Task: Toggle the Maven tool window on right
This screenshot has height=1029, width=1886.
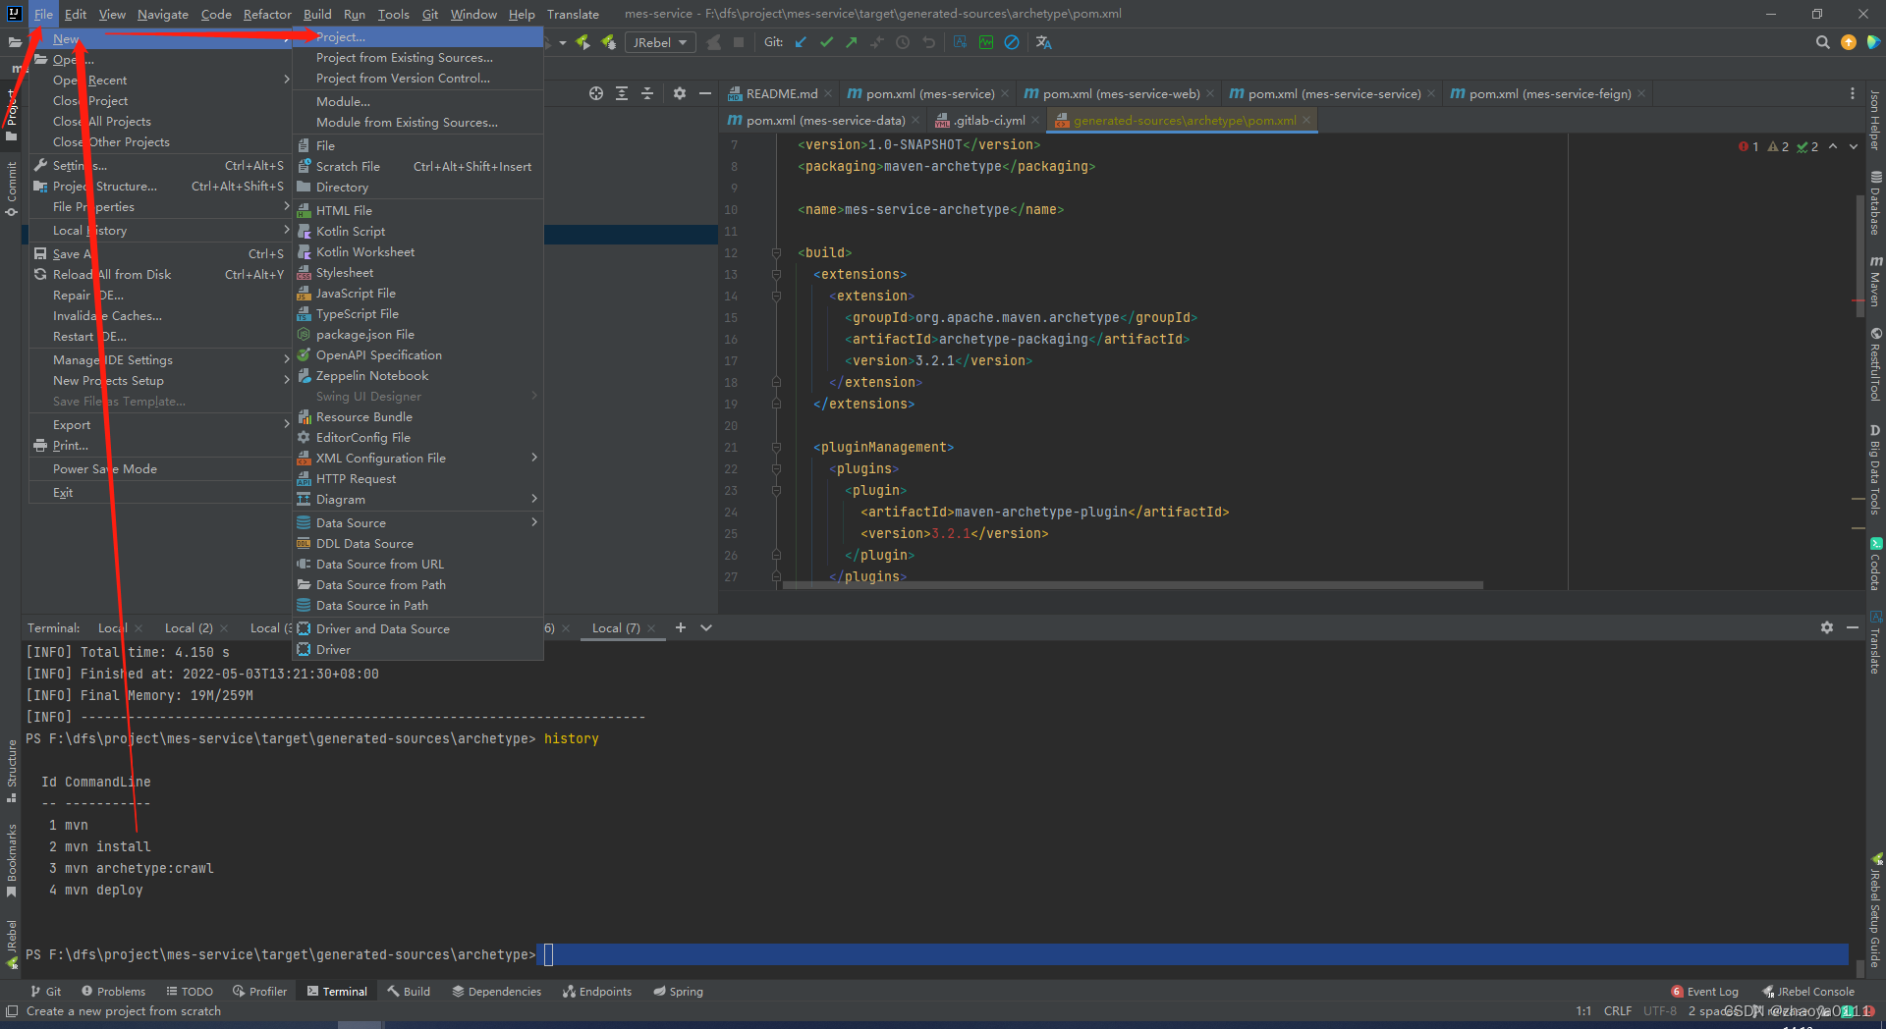Action: (x=1875, y=281)
